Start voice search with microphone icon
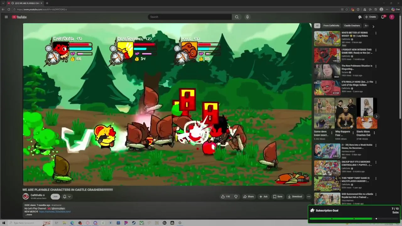This screenshot has width=402, height=226. (x=247, y=17)
